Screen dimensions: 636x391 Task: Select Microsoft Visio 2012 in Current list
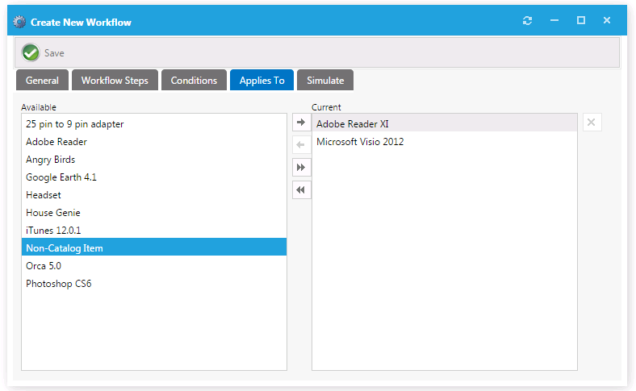[x=360, y=142]
